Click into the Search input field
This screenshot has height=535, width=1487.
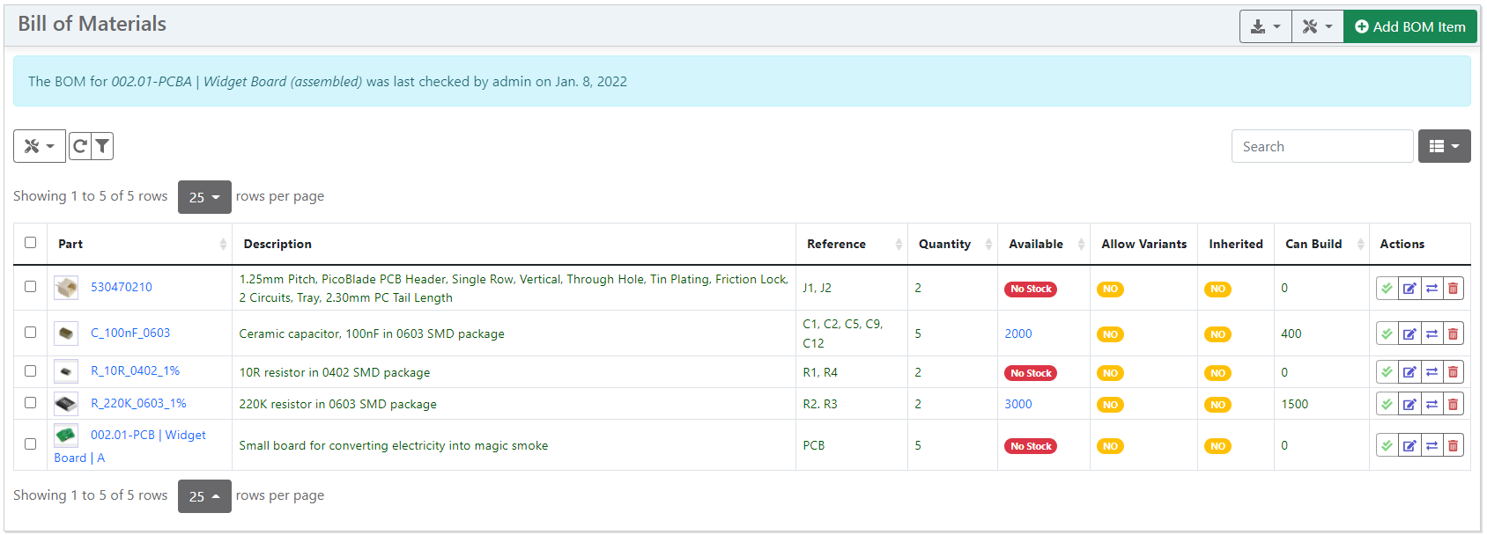pos(1321,147)
